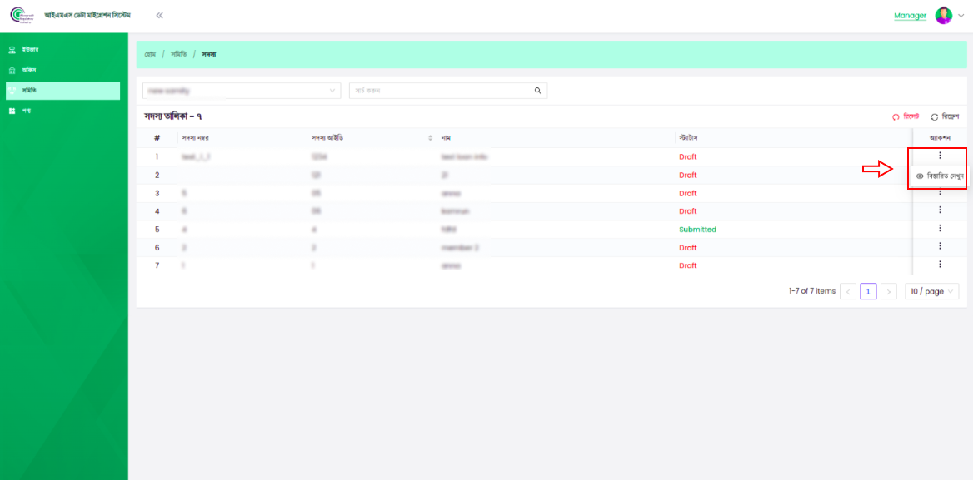Expand the profile chevron next to avatar
The width and height of the screenshot is (973, 480).
(x=961, y=16)
